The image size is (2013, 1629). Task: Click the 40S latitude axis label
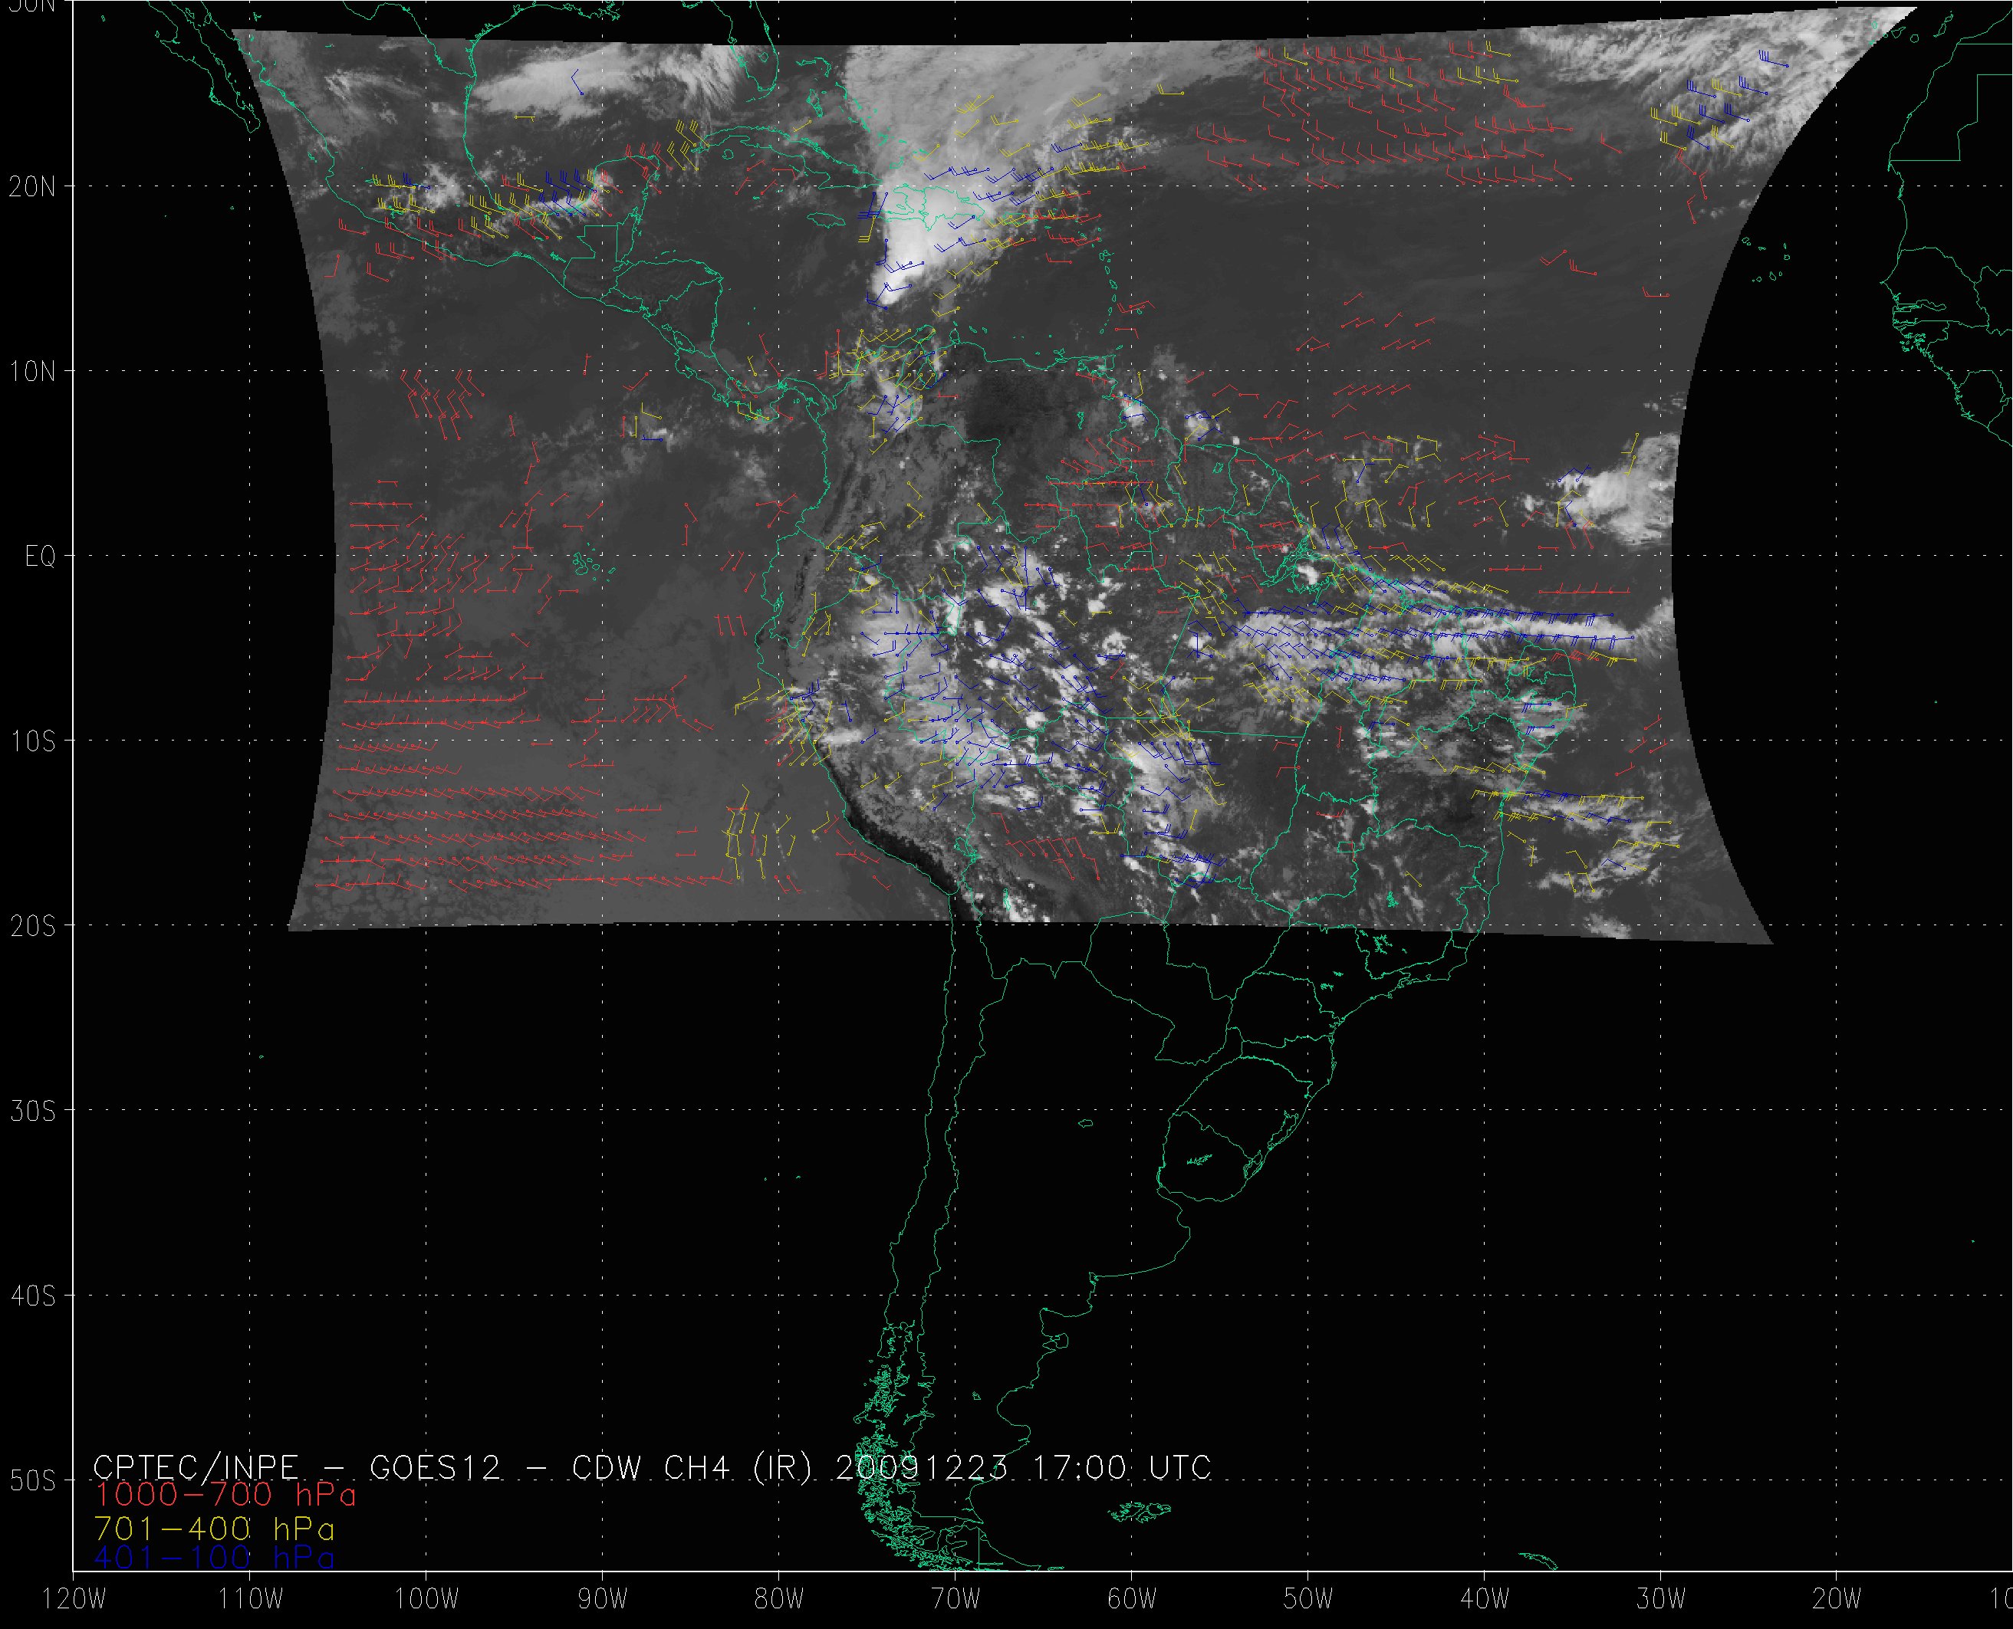(x=33, y=1296)
